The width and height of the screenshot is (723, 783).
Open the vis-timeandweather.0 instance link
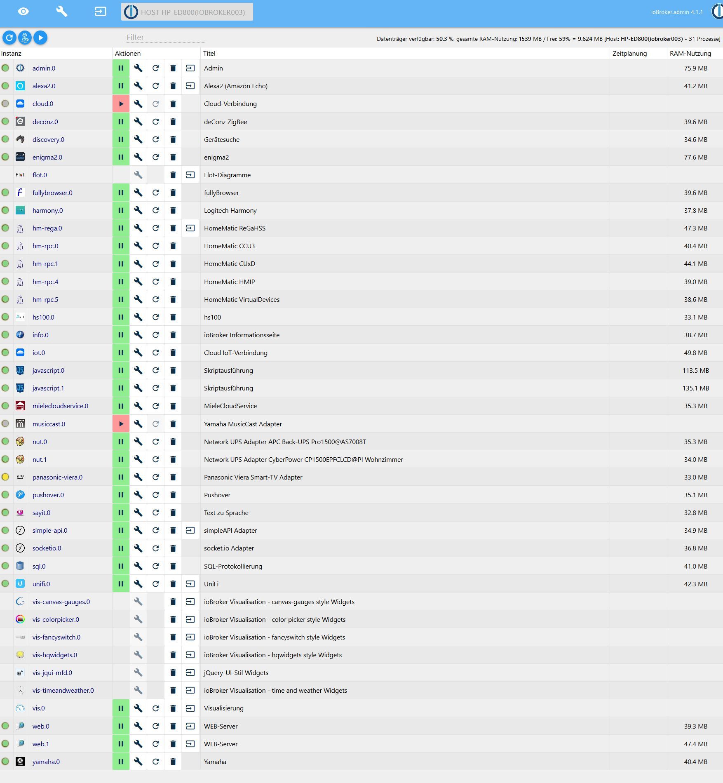point(63,690)
